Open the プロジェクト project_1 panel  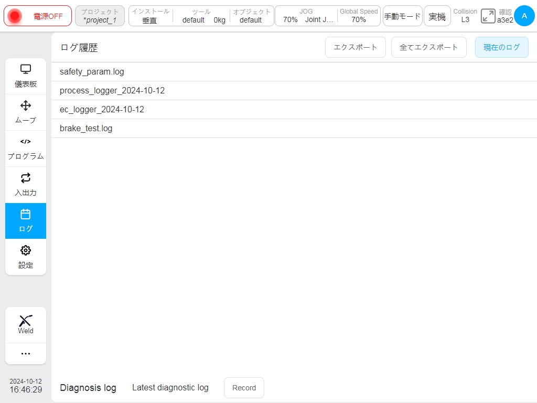click(100, 16)
